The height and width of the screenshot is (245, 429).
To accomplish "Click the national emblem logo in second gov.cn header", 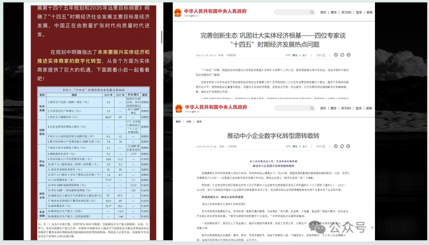I will (x=178, y=108).
